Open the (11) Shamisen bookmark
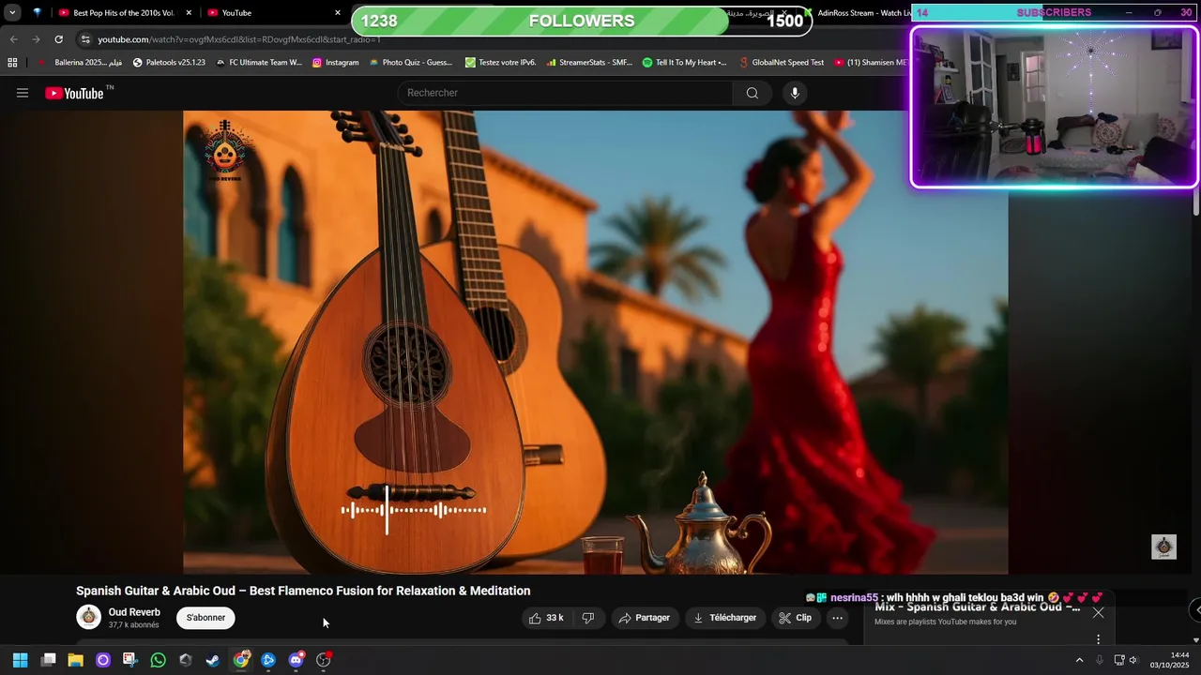This screenshot has width=1201, height=675. point(871,63)
